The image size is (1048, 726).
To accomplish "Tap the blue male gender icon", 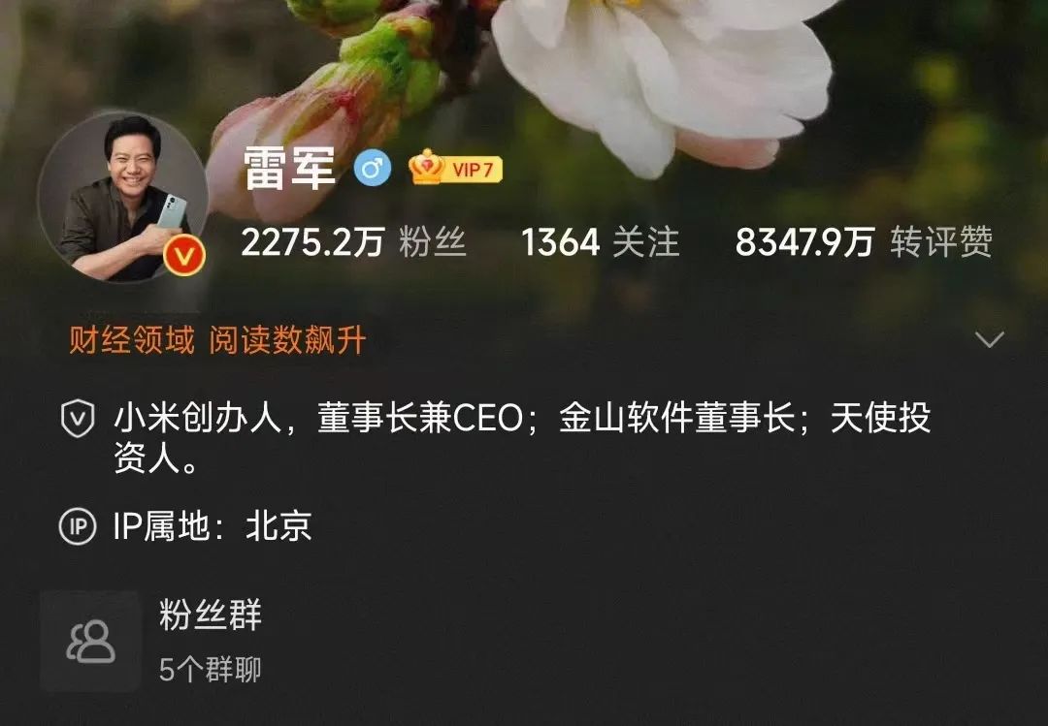I will click(373, 168).
